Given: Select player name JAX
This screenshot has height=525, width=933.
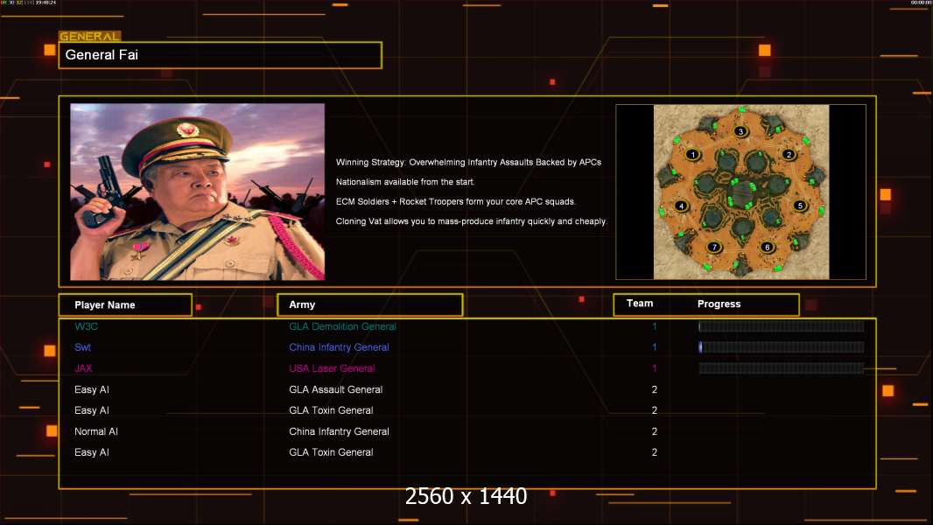Looking at the screenshot, I should click(83, 368).
